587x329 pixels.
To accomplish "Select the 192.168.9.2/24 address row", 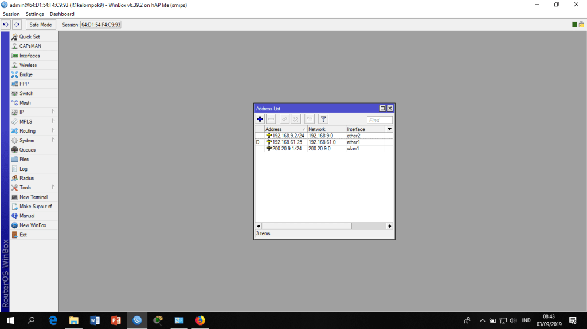I will 288,136.
